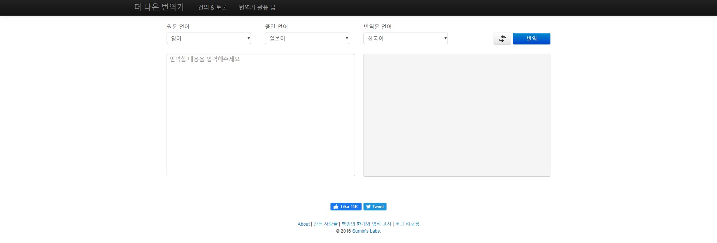Click the 버그 리포팅 link
The height and width of the screenshot is (243, 717).
(x=407, y=224)
